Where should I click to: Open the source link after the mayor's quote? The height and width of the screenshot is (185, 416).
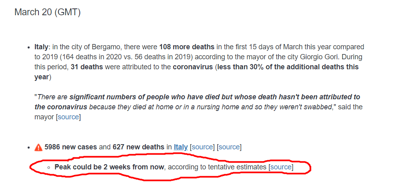68,117
